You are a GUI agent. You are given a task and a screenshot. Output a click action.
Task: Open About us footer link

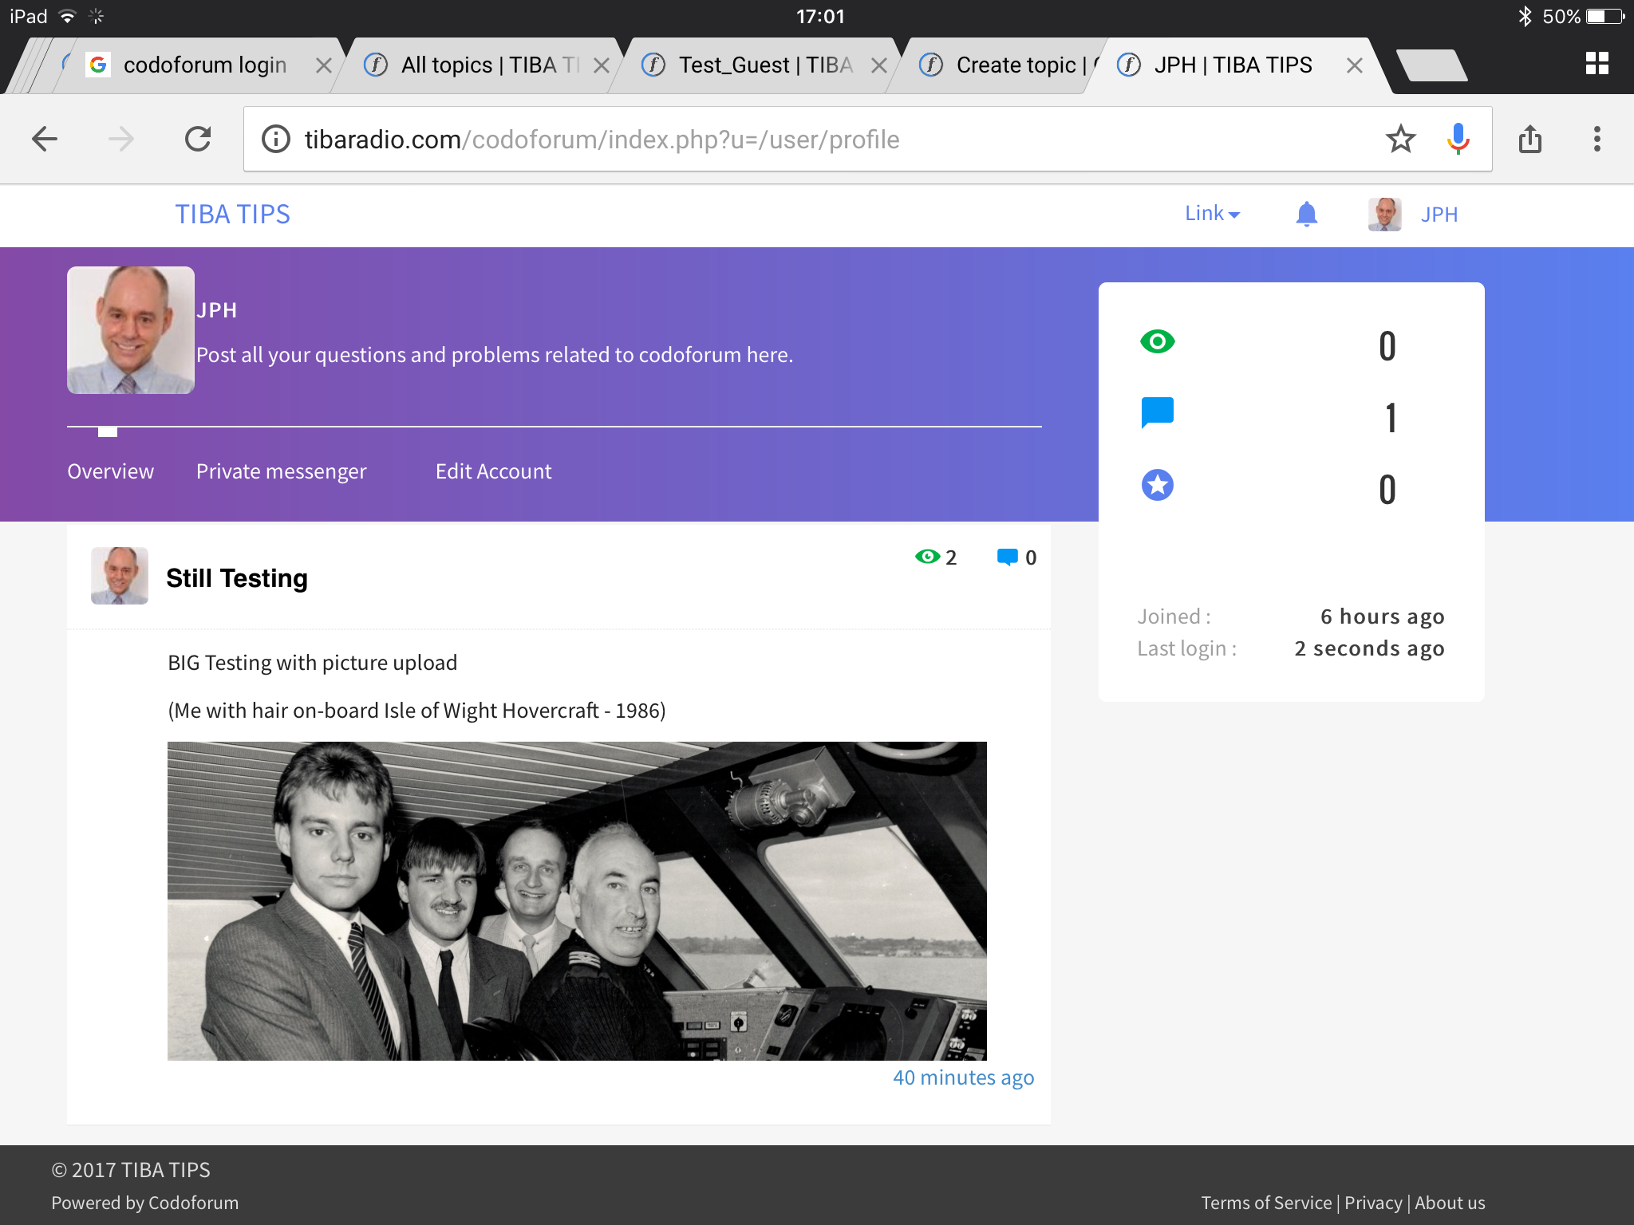click(1450, 1203)
